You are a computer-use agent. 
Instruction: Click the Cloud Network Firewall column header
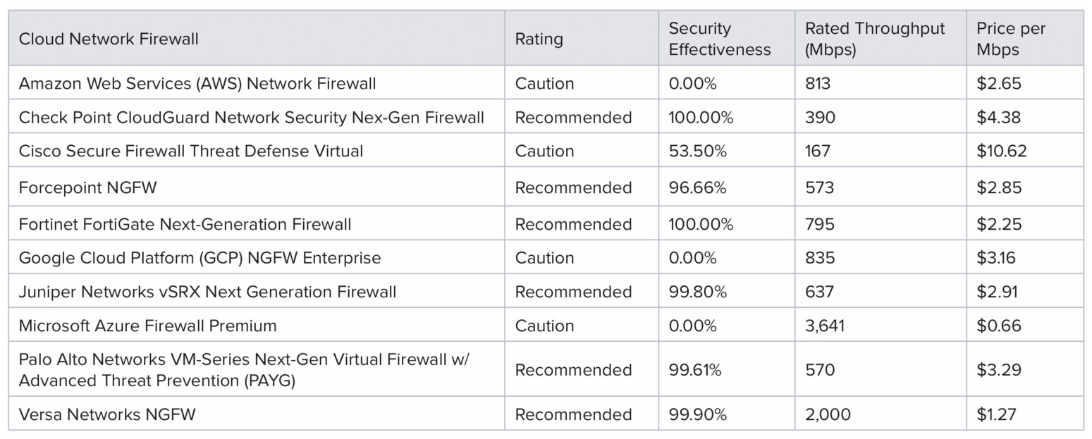(109, 39)
